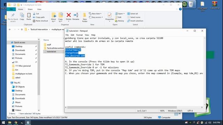Select TacticalIntervention folder in file list

coord(55,48)
